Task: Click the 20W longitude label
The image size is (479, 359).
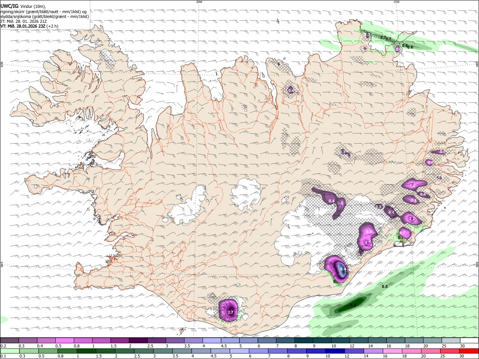Action: coord(199,2)
